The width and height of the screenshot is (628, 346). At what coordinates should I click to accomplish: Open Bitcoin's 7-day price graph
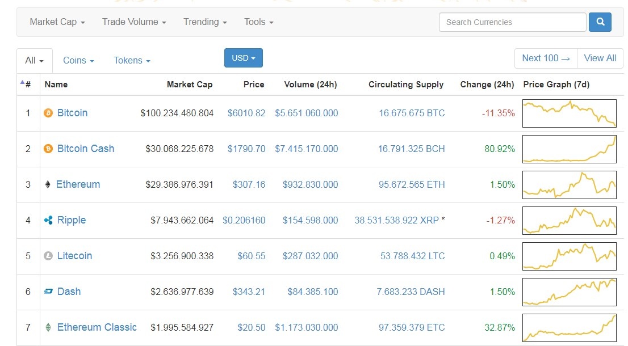pos(569,113)
